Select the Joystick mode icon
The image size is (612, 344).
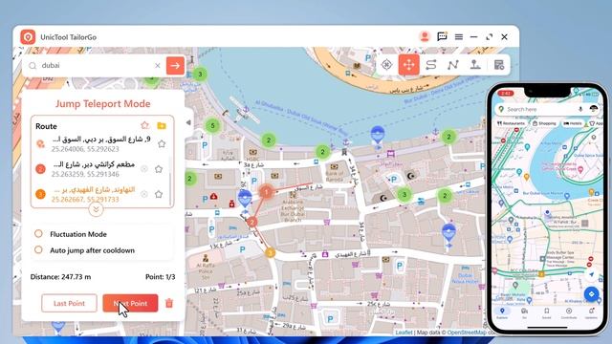(x=475, y=65)
